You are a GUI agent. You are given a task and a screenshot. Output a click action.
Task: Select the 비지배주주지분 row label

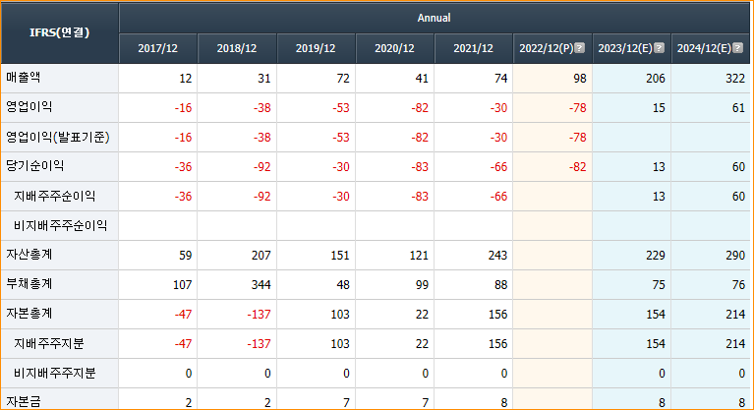point(54,373)
